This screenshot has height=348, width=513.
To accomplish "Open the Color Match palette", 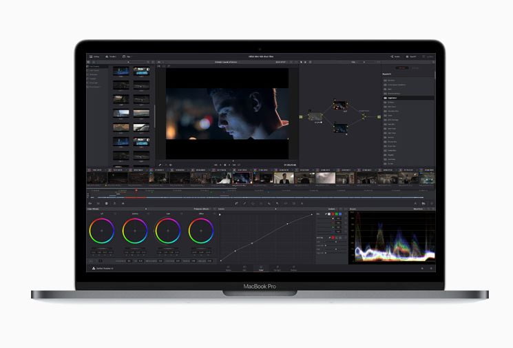I will (98, 203).
